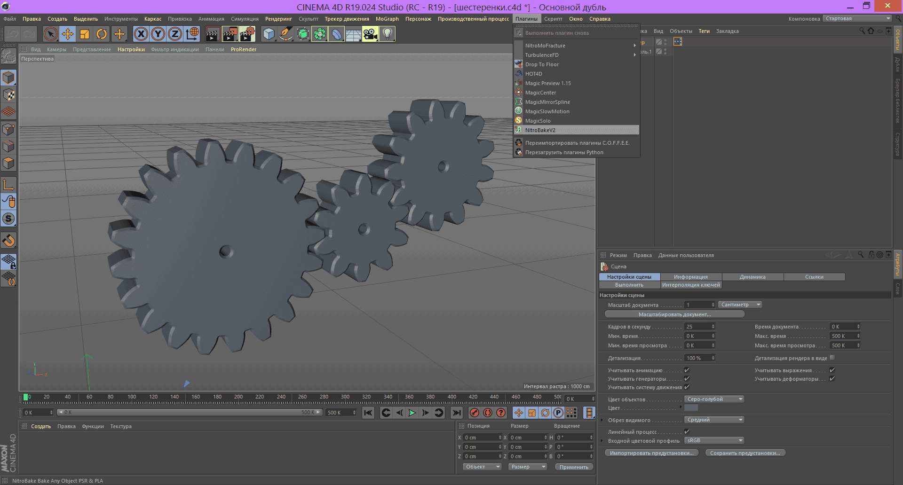Add a Cube primitive object
Screen dimensions: 903x485
coord(269,34)
